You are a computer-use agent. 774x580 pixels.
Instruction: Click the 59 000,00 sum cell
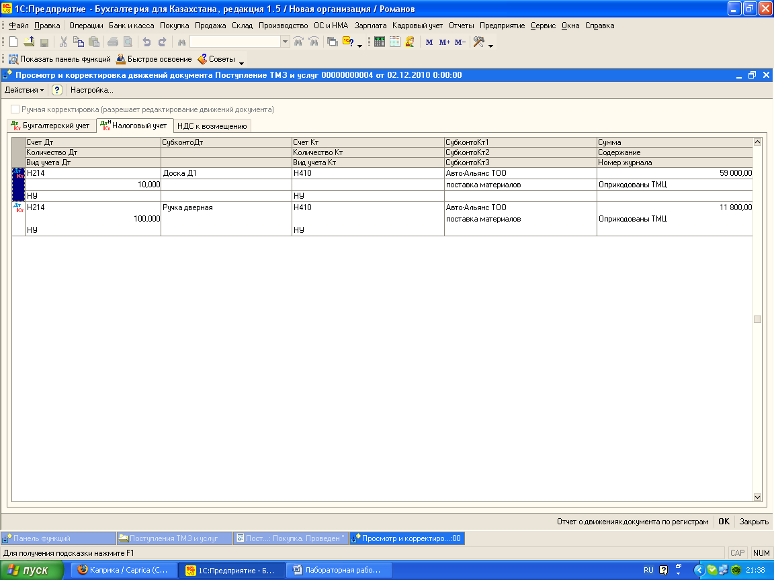pyautogui.click(x=675, y=173)
